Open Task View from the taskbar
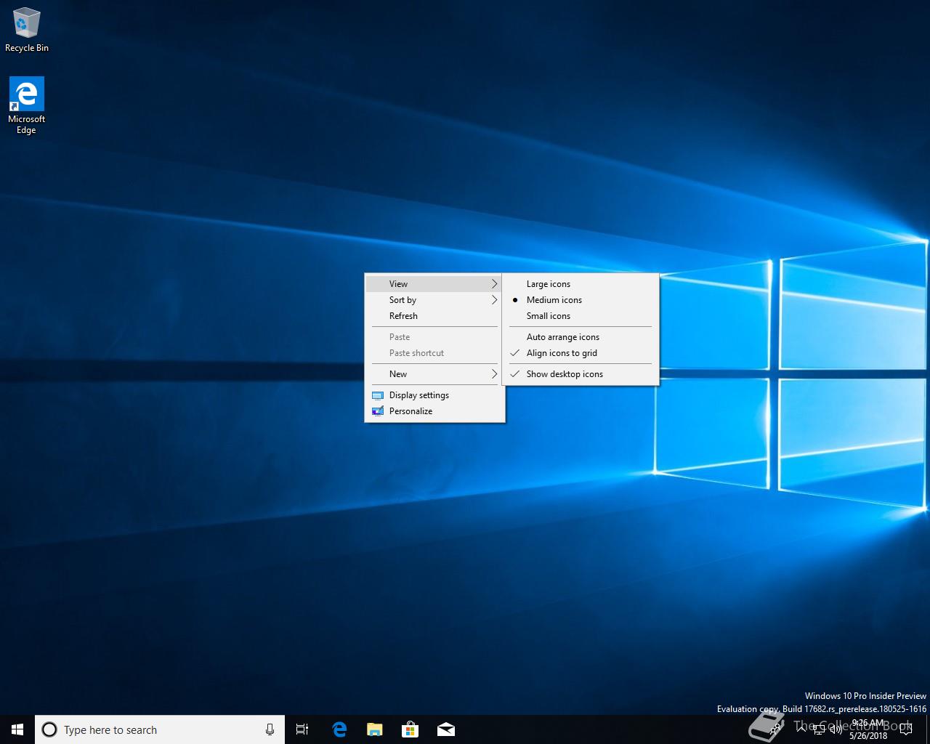The width and height of the screenshot is (930, 744). tap(302, 729)
